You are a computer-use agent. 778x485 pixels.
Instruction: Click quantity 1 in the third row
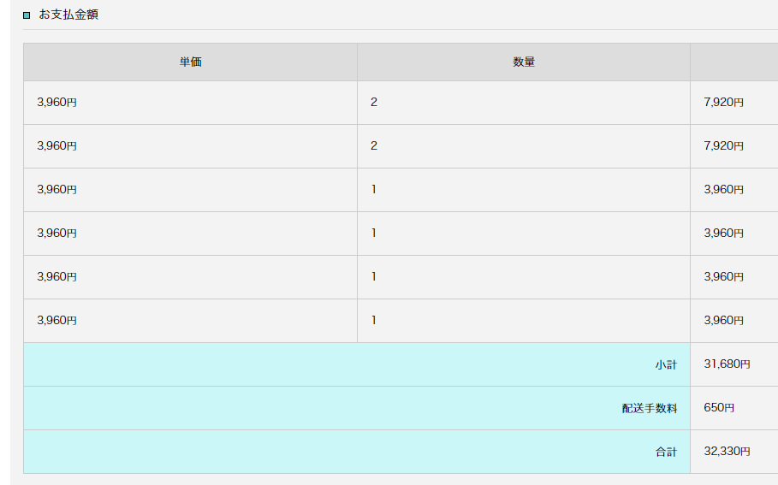(x=374, y=189)
